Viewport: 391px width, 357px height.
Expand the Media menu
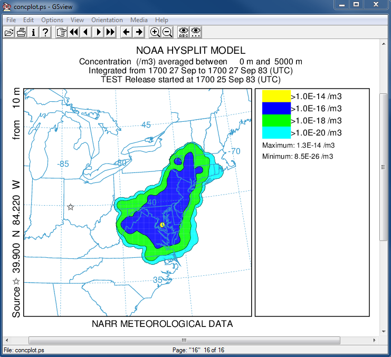coord(139,20)
